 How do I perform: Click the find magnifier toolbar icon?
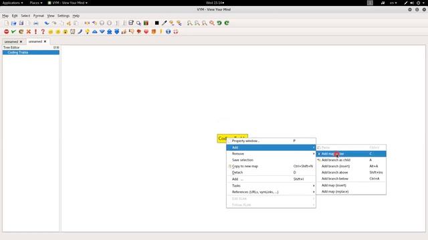pos(138,23)
